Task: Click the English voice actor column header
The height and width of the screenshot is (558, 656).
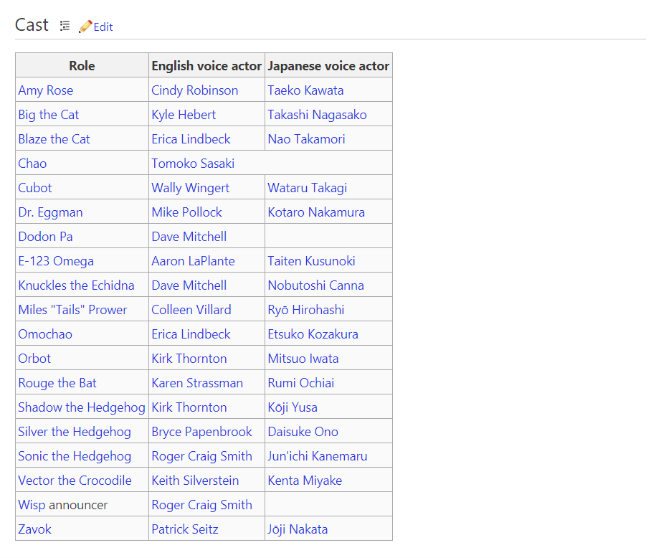Action: [x=206, y=66]
